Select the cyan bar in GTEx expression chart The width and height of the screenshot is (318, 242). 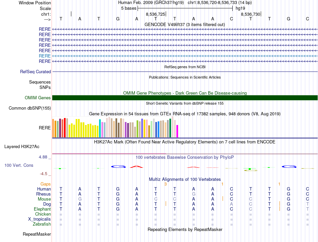[100, 128]
